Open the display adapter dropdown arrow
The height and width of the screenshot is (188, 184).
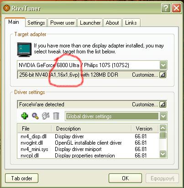(163, 65)
